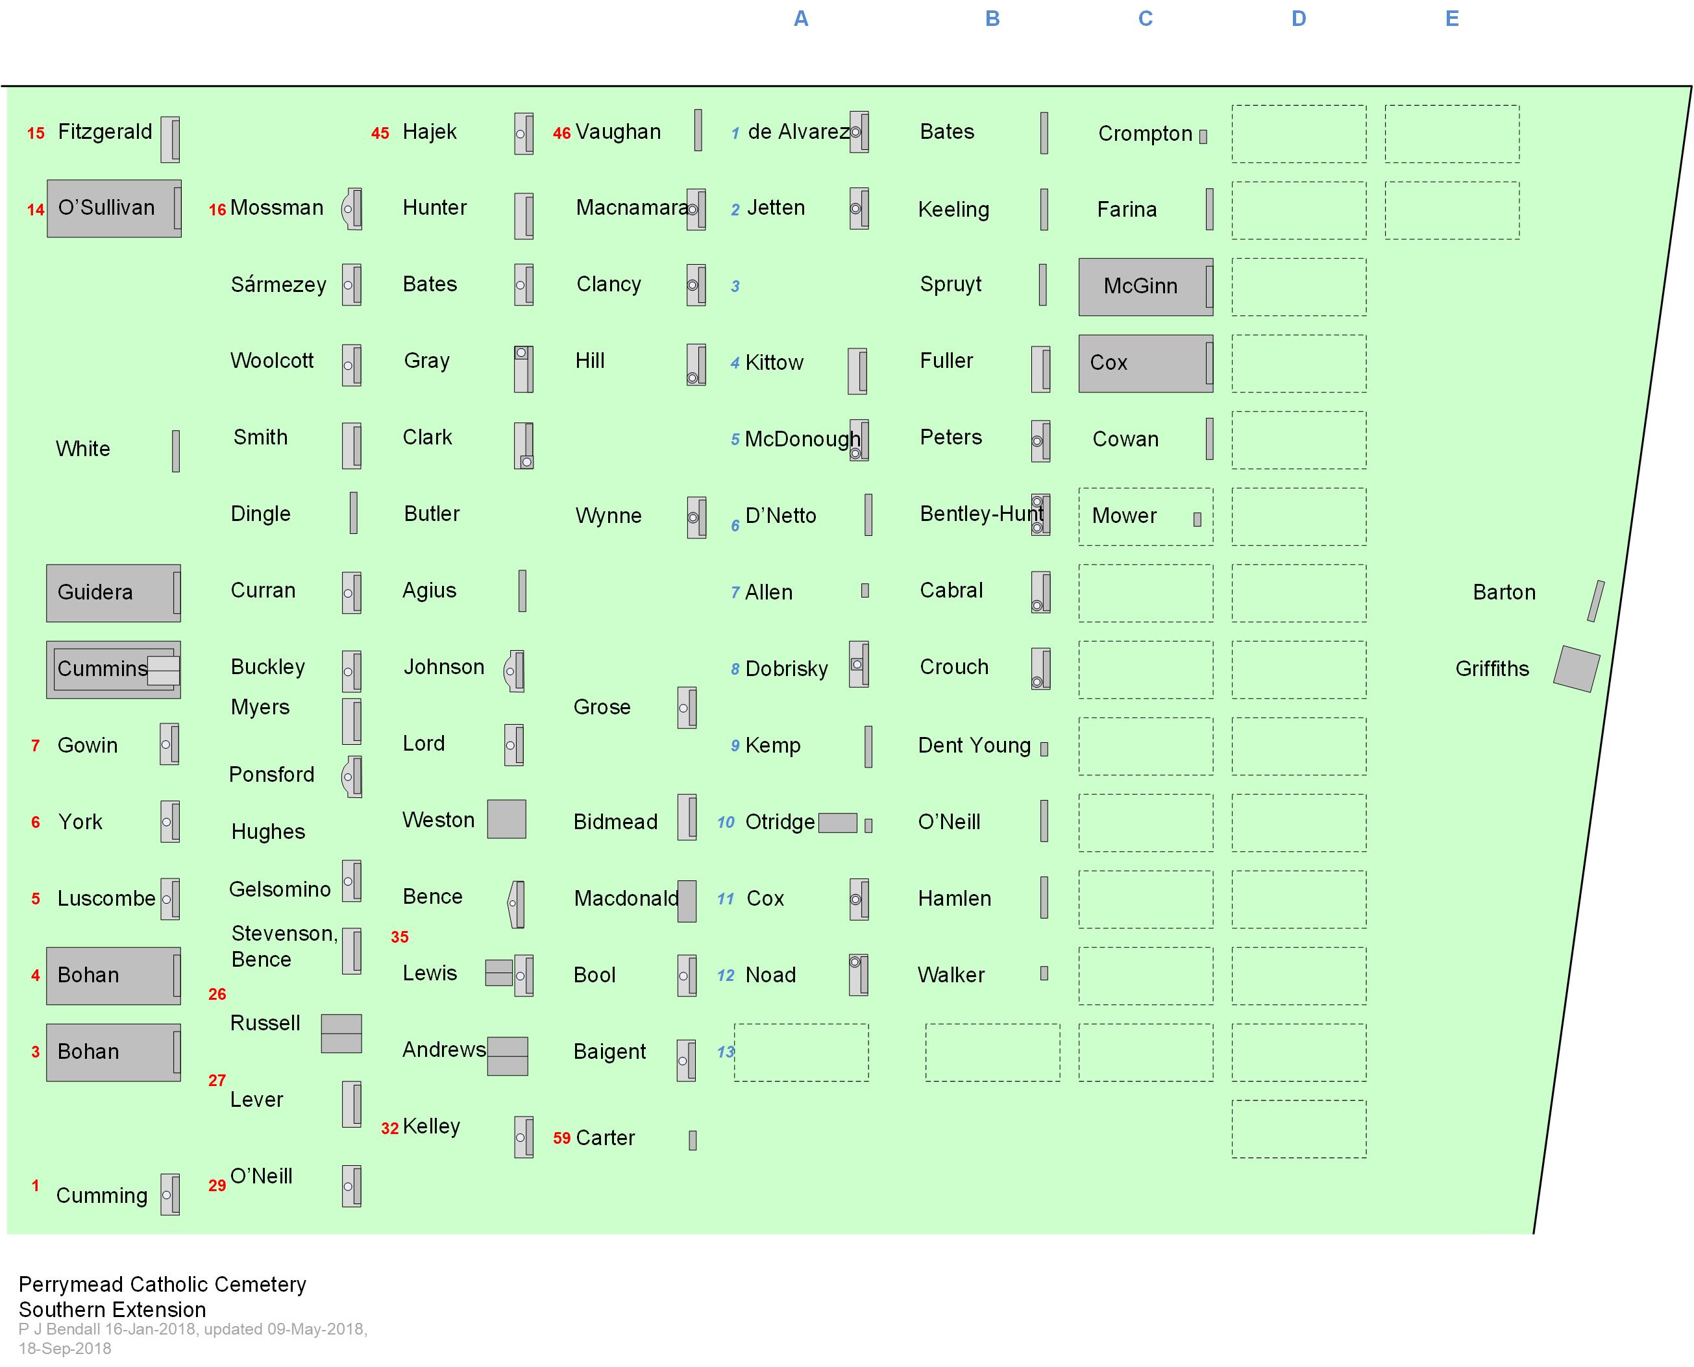Click the Otridge grey slab icon

tap(837, 823)
